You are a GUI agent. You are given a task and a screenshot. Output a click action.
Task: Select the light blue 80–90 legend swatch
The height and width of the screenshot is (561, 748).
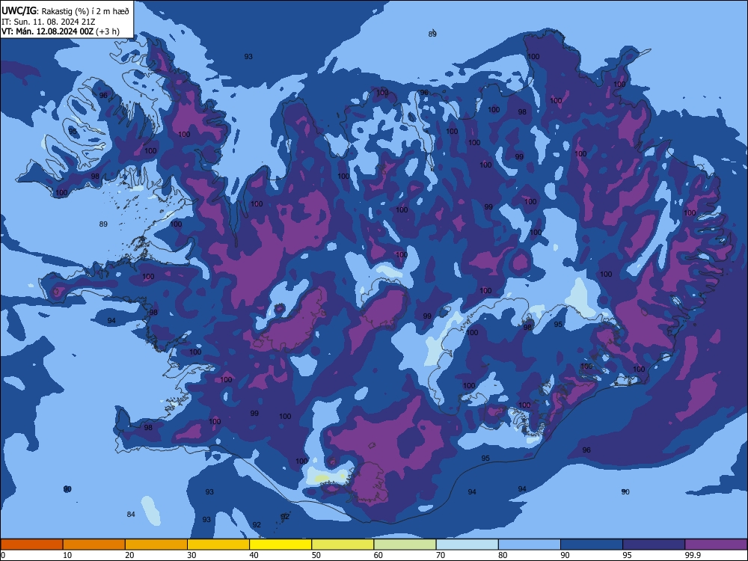click(530, 545)
